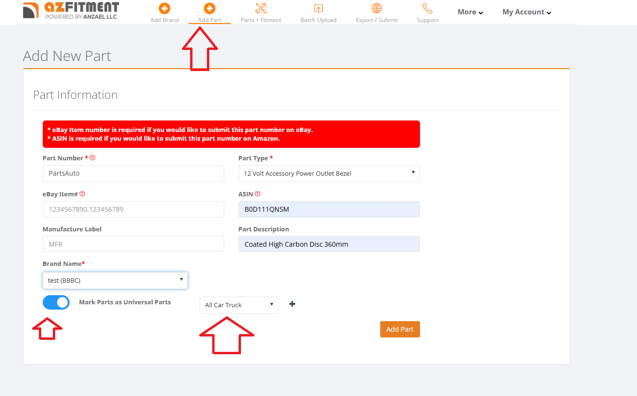Click the Part Description input field

coord(329,244)
